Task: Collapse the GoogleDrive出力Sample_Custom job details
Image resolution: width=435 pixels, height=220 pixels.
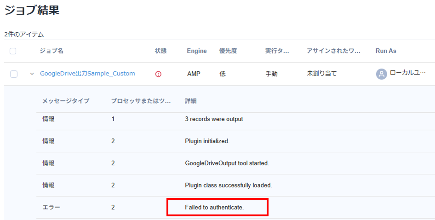Action: 32,74
